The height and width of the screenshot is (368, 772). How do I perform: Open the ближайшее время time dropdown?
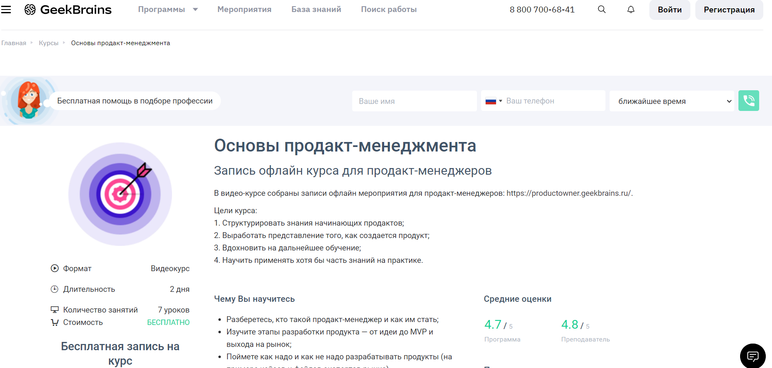point(671,101)
